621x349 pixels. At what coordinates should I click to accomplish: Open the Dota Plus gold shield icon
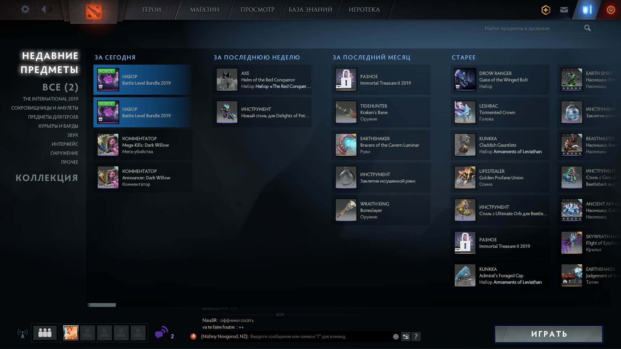pos(546,10)
